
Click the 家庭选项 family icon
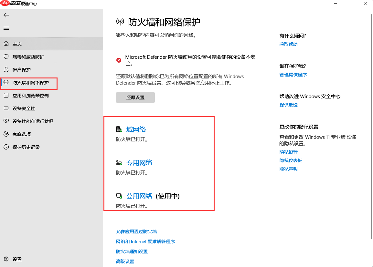[x=6, y=134]
